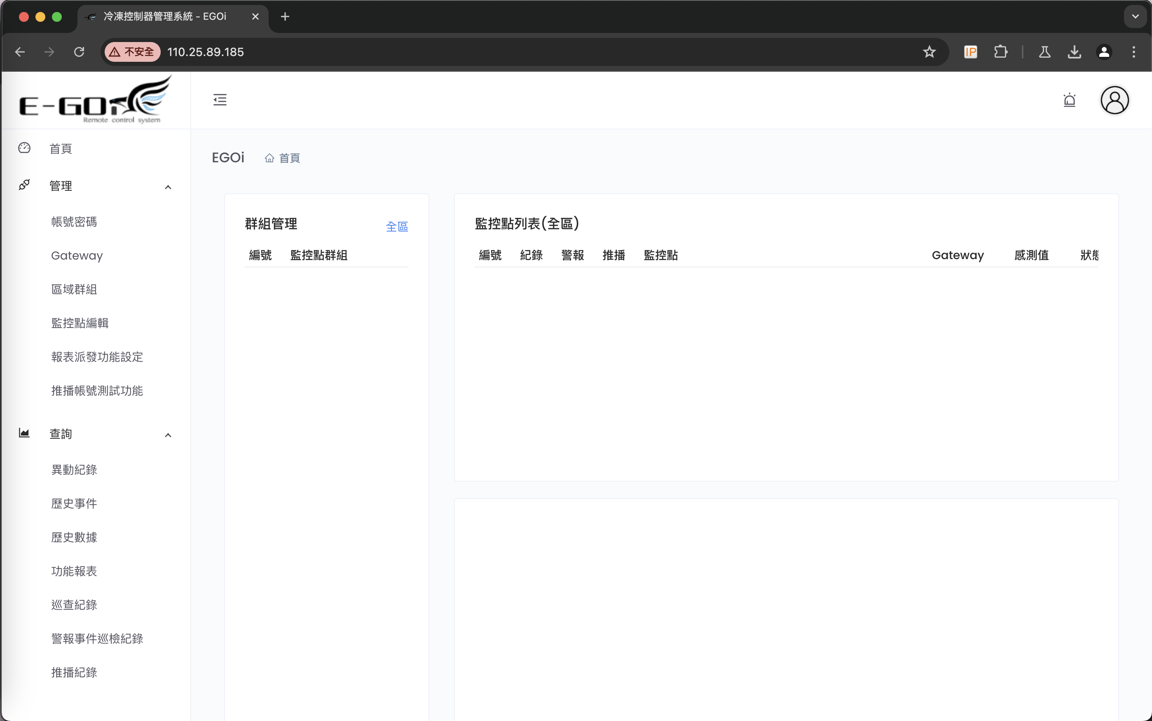The width and height of the screenshot is (1152, 721).
Task: Click the address bar URL 110.25.89.185
Action: [x=206, y=51]
